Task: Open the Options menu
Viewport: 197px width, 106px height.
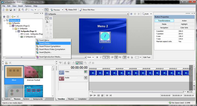Action: (28, 6)
